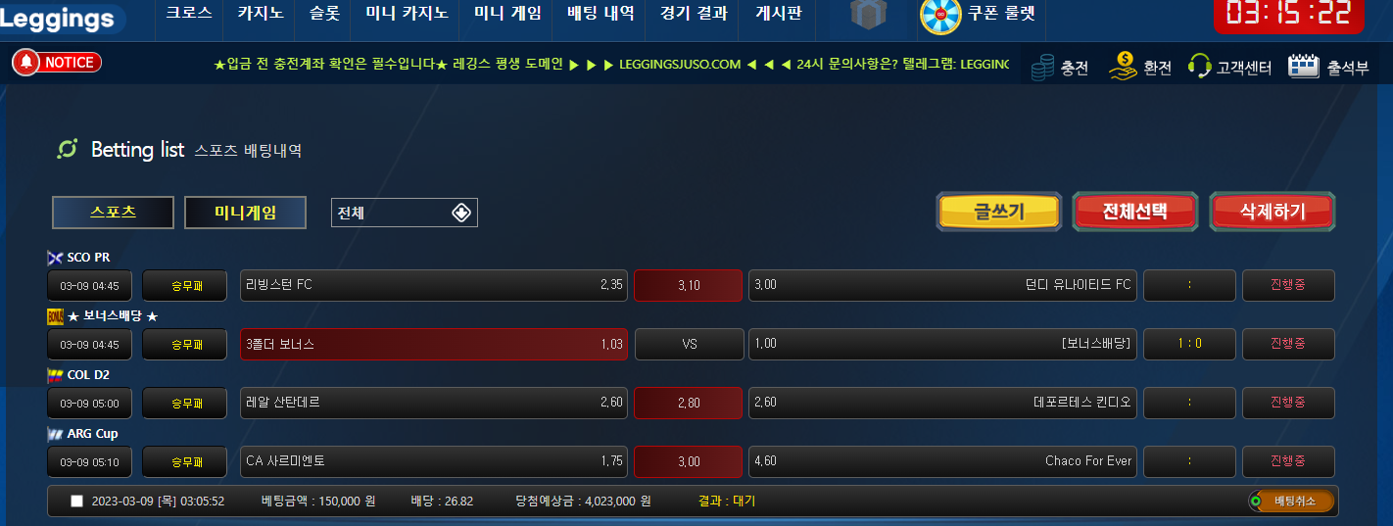
Task: Click the bonus badge icon beside 보너스배당
Action: (x=55, y=316)
